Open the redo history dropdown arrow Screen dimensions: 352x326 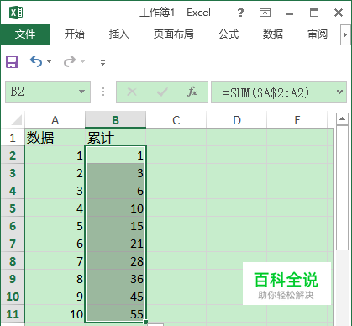[82, 61]
